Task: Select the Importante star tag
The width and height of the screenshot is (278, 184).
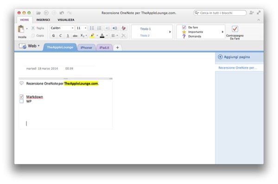Action: coord(193,32)
